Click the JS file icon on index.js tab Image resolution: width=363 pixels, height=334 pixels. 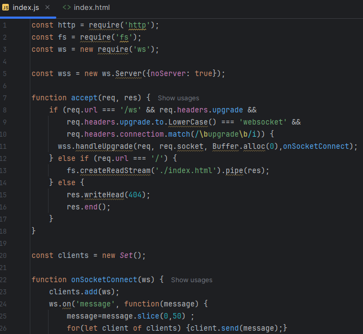pyautogui.click(x=6, y=8)
